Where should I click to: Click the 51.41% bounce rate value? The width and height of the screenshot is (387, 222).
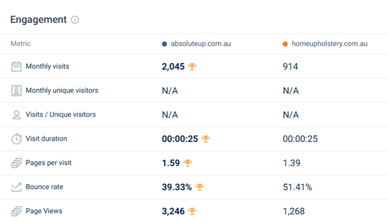tap(297, 188)
